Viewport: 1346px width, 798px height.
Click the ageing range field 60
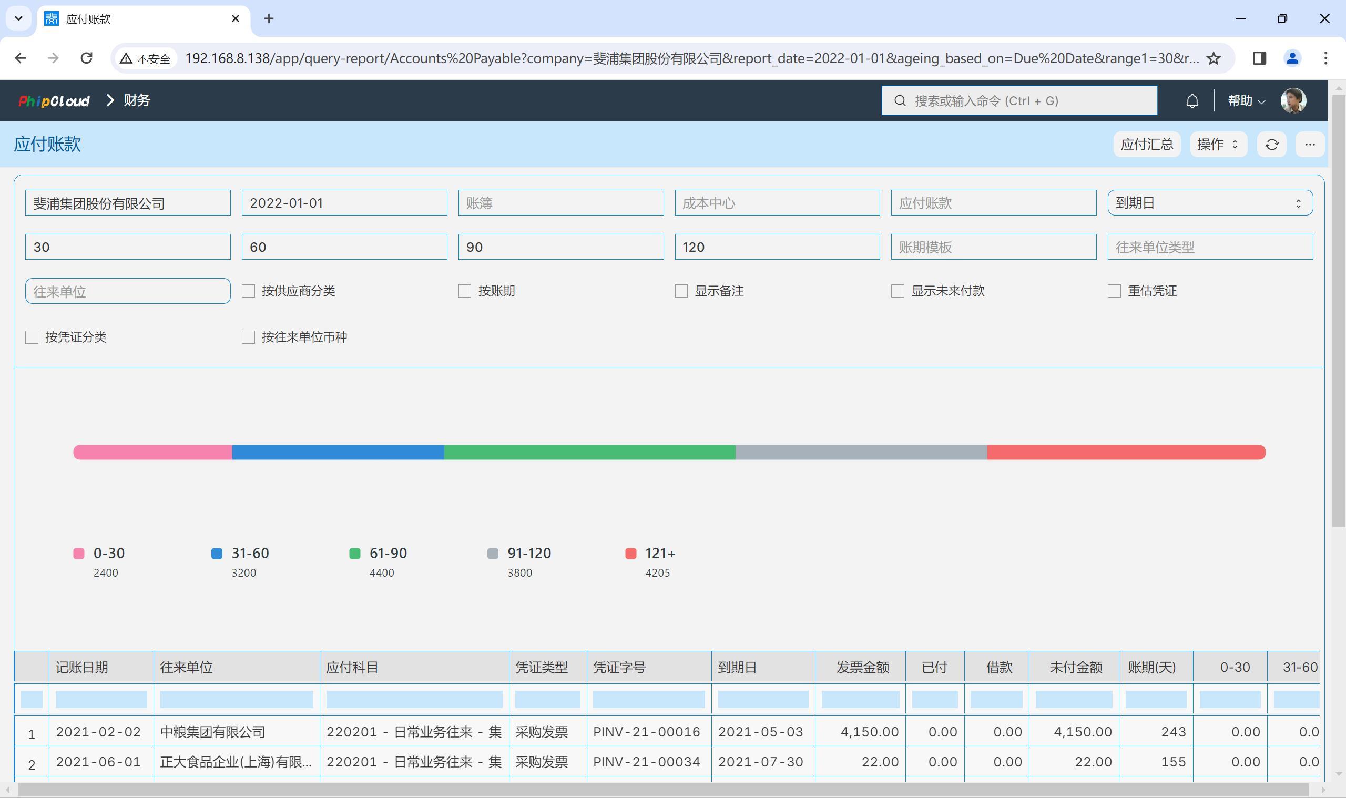click(x=344, y=247)
